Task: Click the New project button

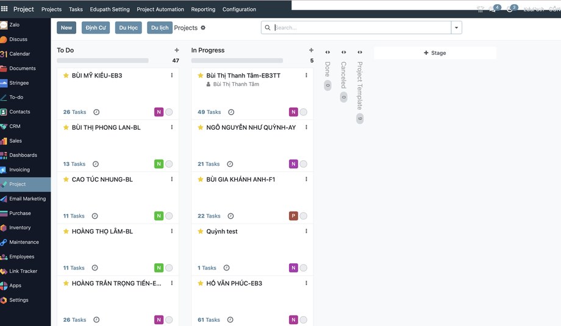Action: pyautogui.click(x=66, y=27)
